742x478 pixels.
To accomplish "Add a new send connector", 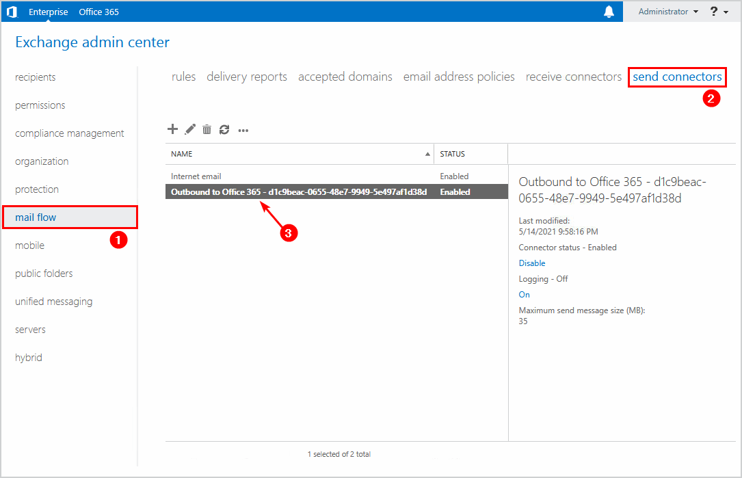I will pos(173,129).
